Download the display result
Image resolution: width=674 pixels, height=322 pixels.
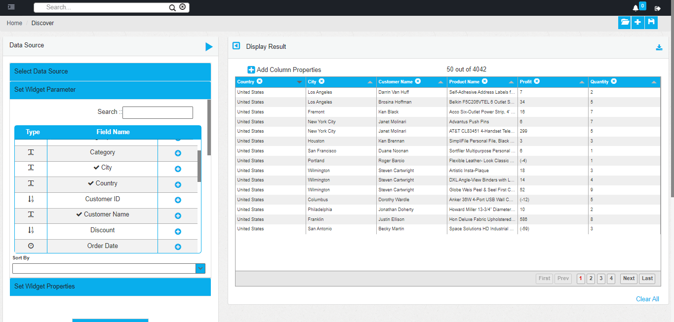[x=659, y=47]
